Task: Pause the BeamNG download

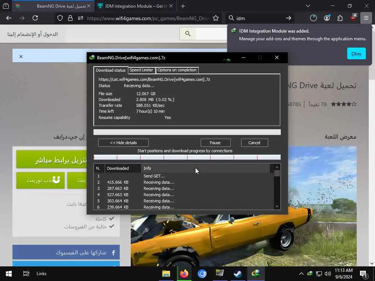Action: click(215, 143)
